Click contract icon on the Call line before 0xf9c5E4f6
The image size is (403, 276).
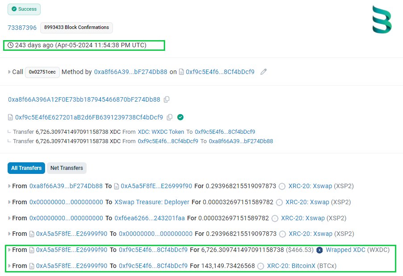pos(182,72)
